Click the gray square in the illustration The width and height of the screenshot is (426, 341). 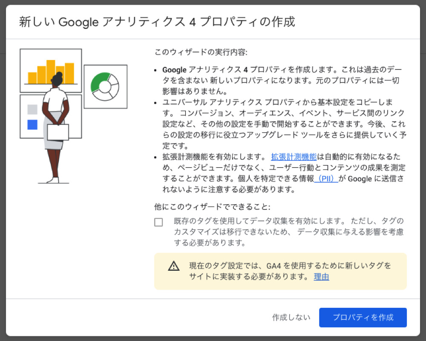32,109
